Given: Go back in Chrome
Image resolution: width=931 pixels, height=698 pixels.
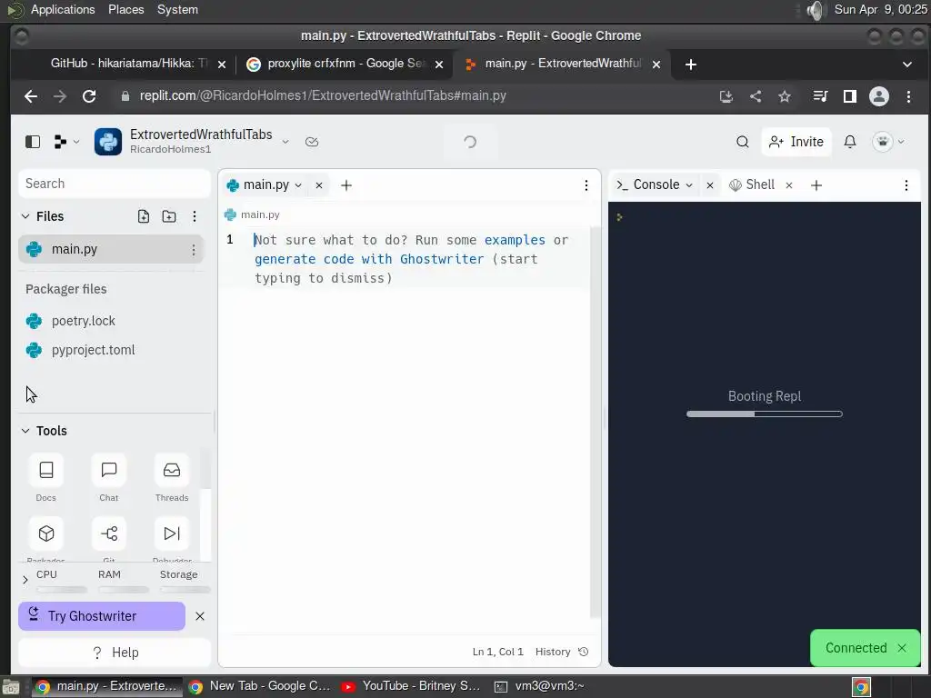Looking at the screenshot, I should pos(31,96).
